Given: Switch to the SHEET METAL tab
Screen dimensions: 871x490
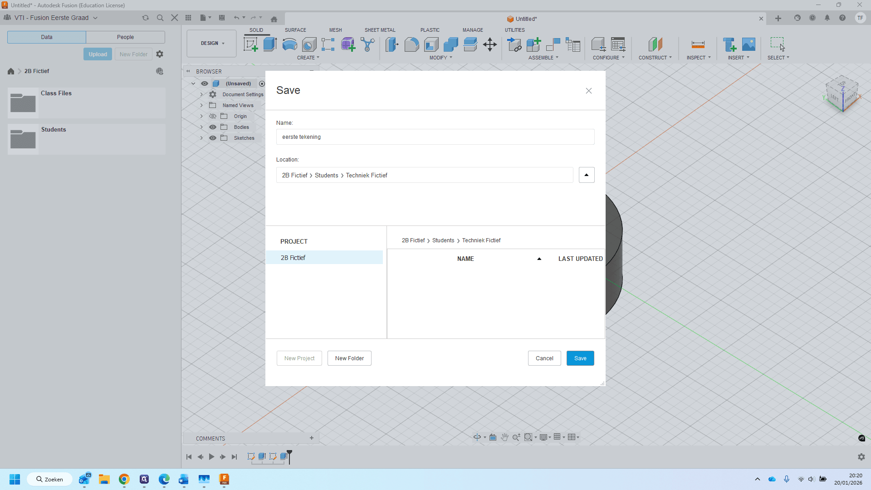Looking at the screenshot, I should (380, 30).
